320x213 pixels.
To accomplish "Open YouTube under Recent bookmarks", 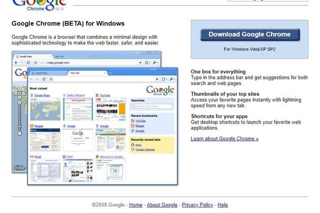I will (140, 121).
